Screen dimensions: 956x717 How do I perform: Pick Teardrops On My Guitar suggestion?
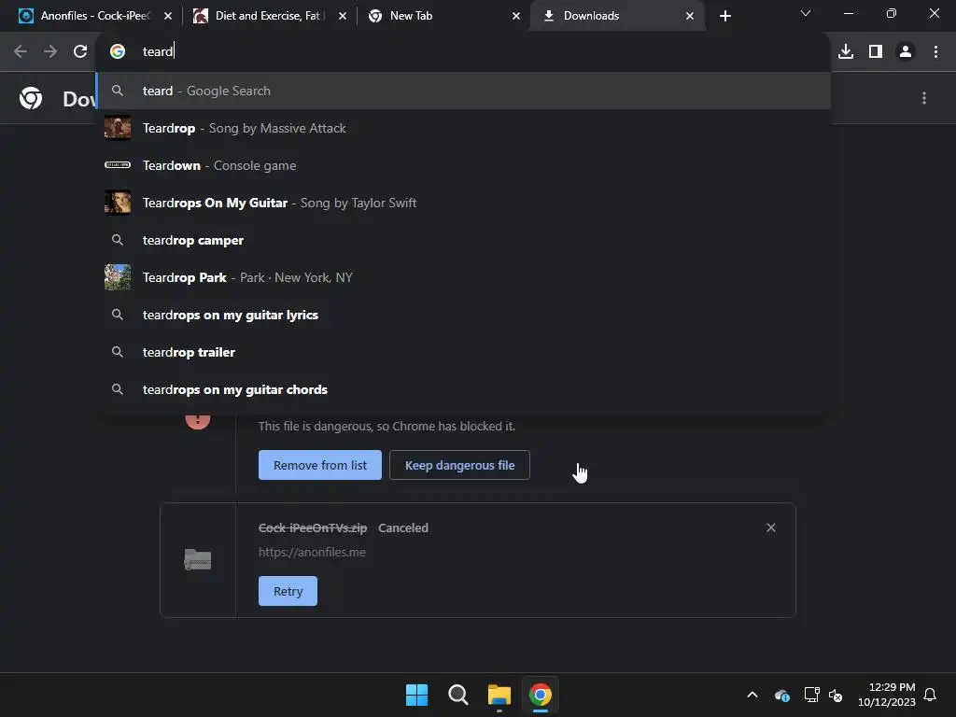point(463,203)
